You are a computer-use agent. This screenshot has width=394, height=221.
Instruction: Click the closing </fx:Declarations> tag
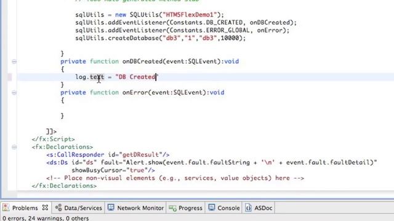pos(64,185)
